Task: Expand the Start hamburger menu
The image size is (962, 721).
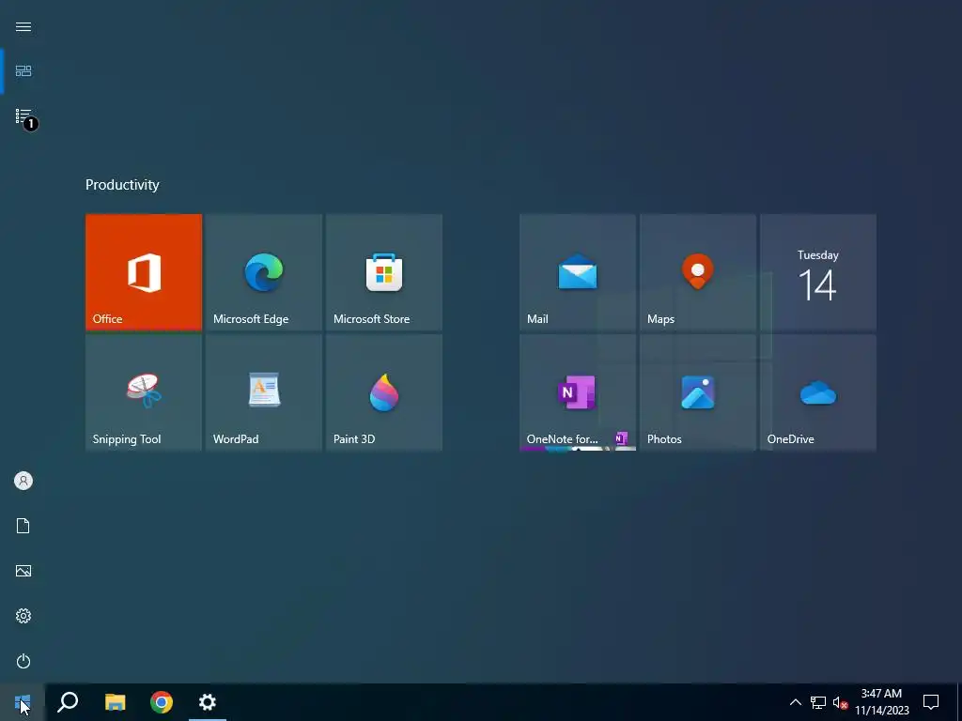Action: click(x=23, y=26)
